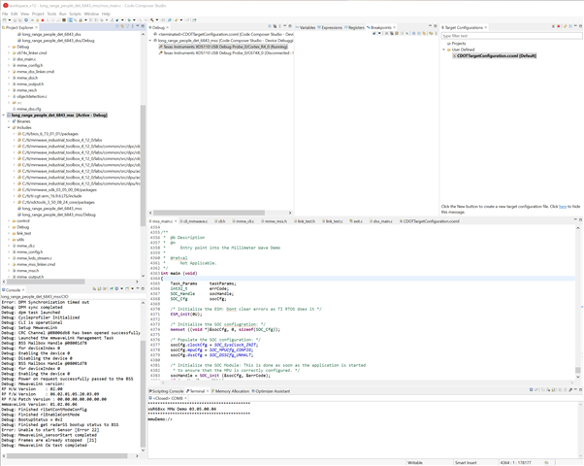Select objectdetection.c in Project Explorer

(30, 96)
